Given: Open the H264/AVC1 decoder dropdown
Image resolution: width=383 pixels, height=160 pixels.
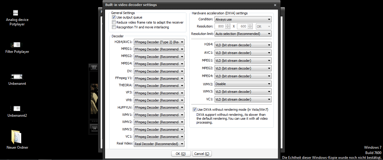Looking at the screenshot, I should click(x=159, y=42).
